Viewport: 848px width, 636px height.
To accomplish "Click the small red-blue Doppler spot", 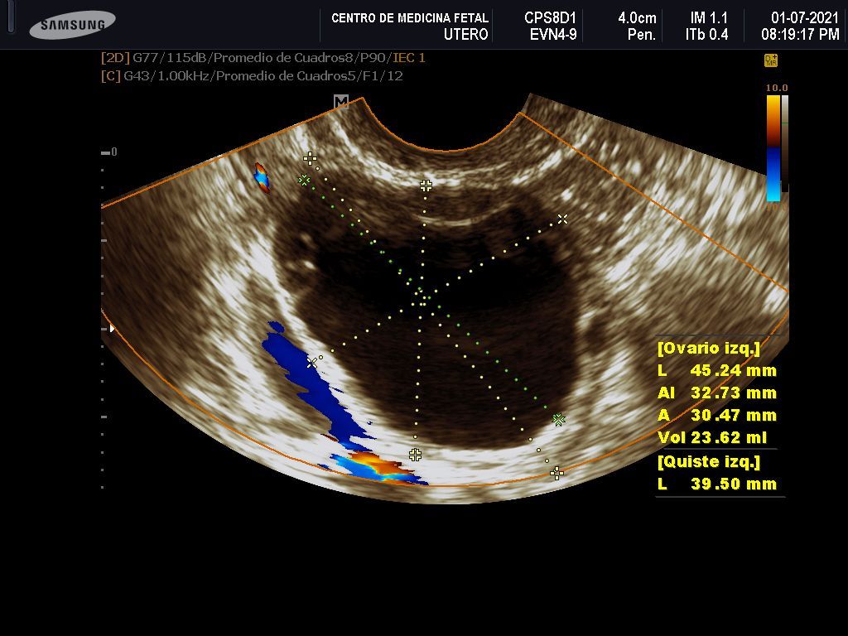I will [262, 177].
